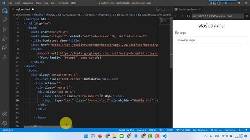Image resolution: width=250 pixels, height=140 pixels.
Task: Switch to Visual Studio Code taskbar icon
Action: point(164,136)
